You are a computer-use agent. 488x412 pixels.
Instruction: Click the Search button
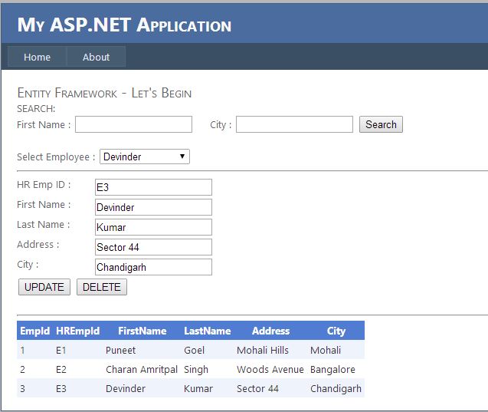[381, 124]
